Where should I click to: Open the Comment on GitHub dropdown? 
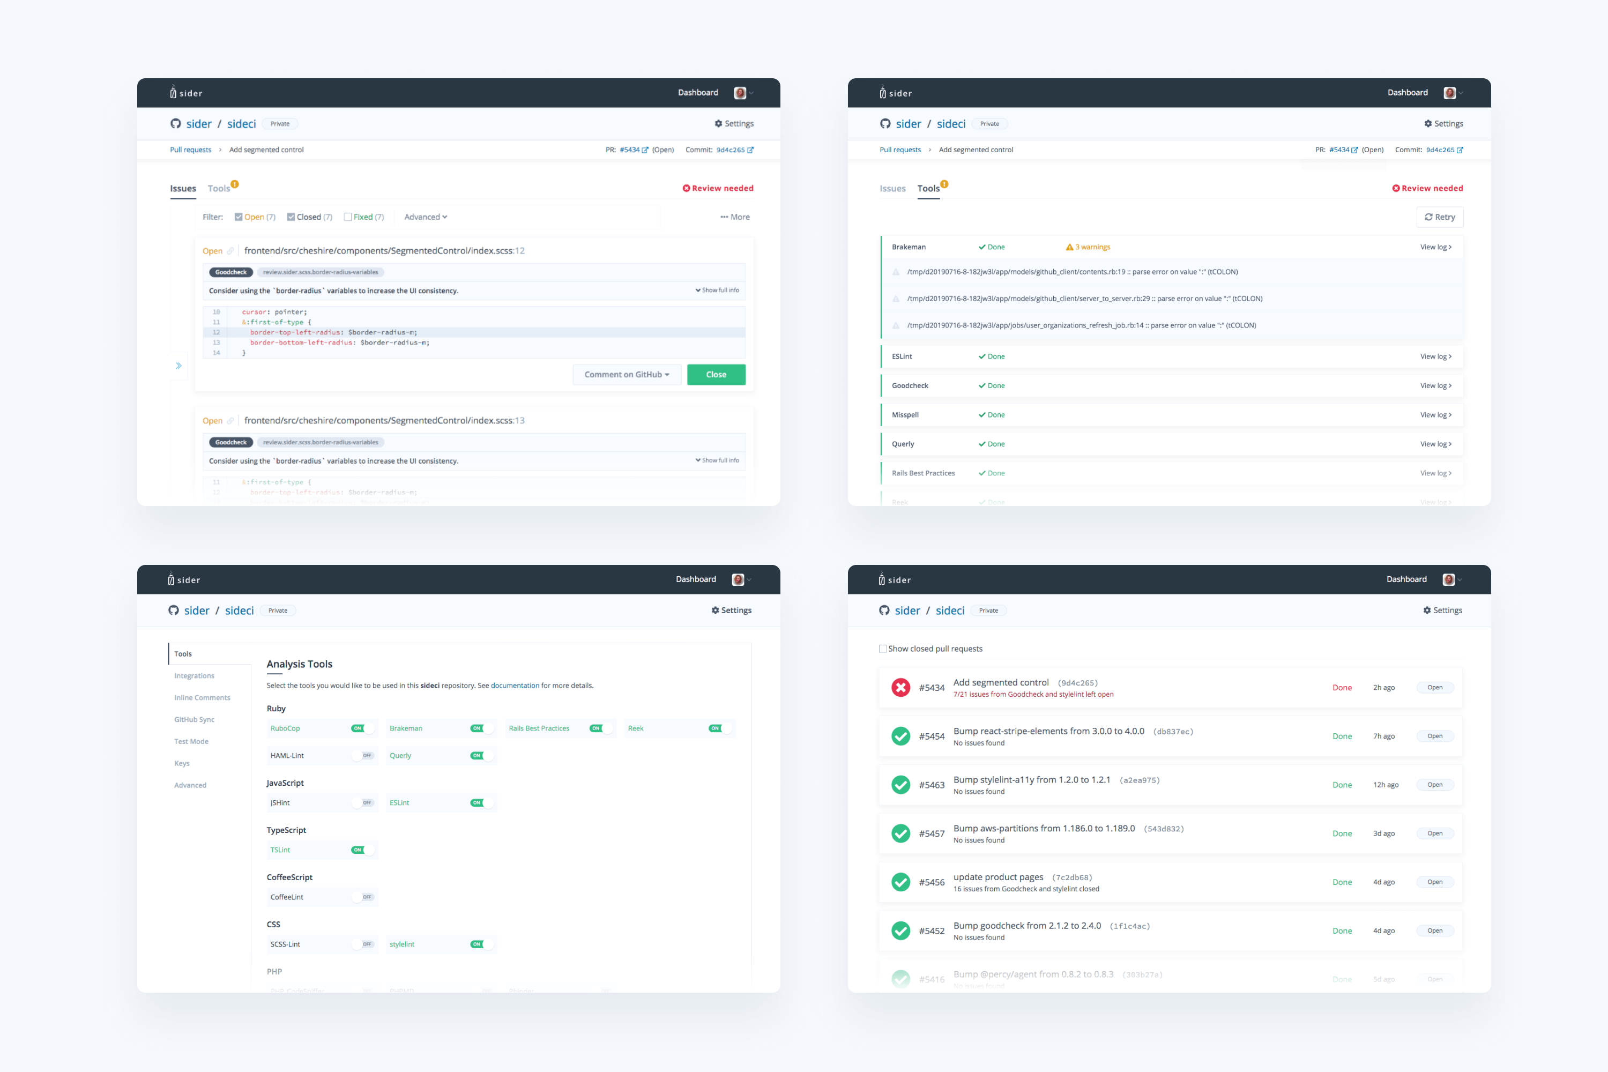(x=626, y=375)
